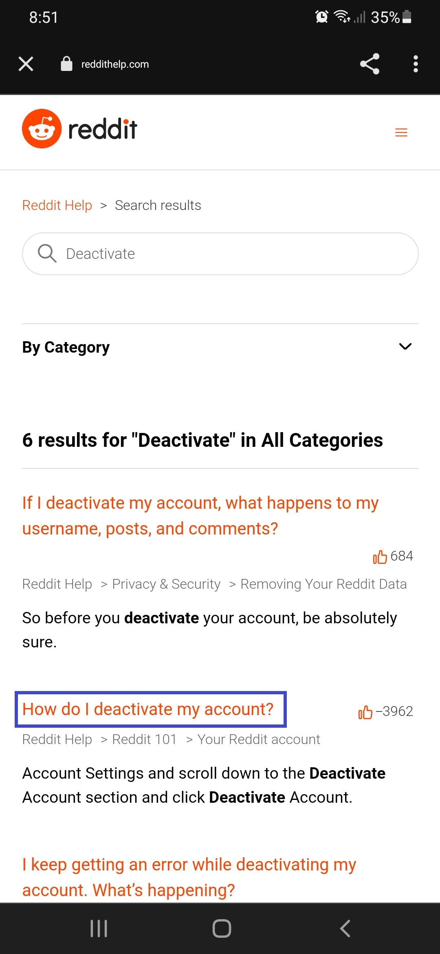Tap the padlock icon next to reddithelp.com
Viewport: 440px width, 954px height.
66,63
